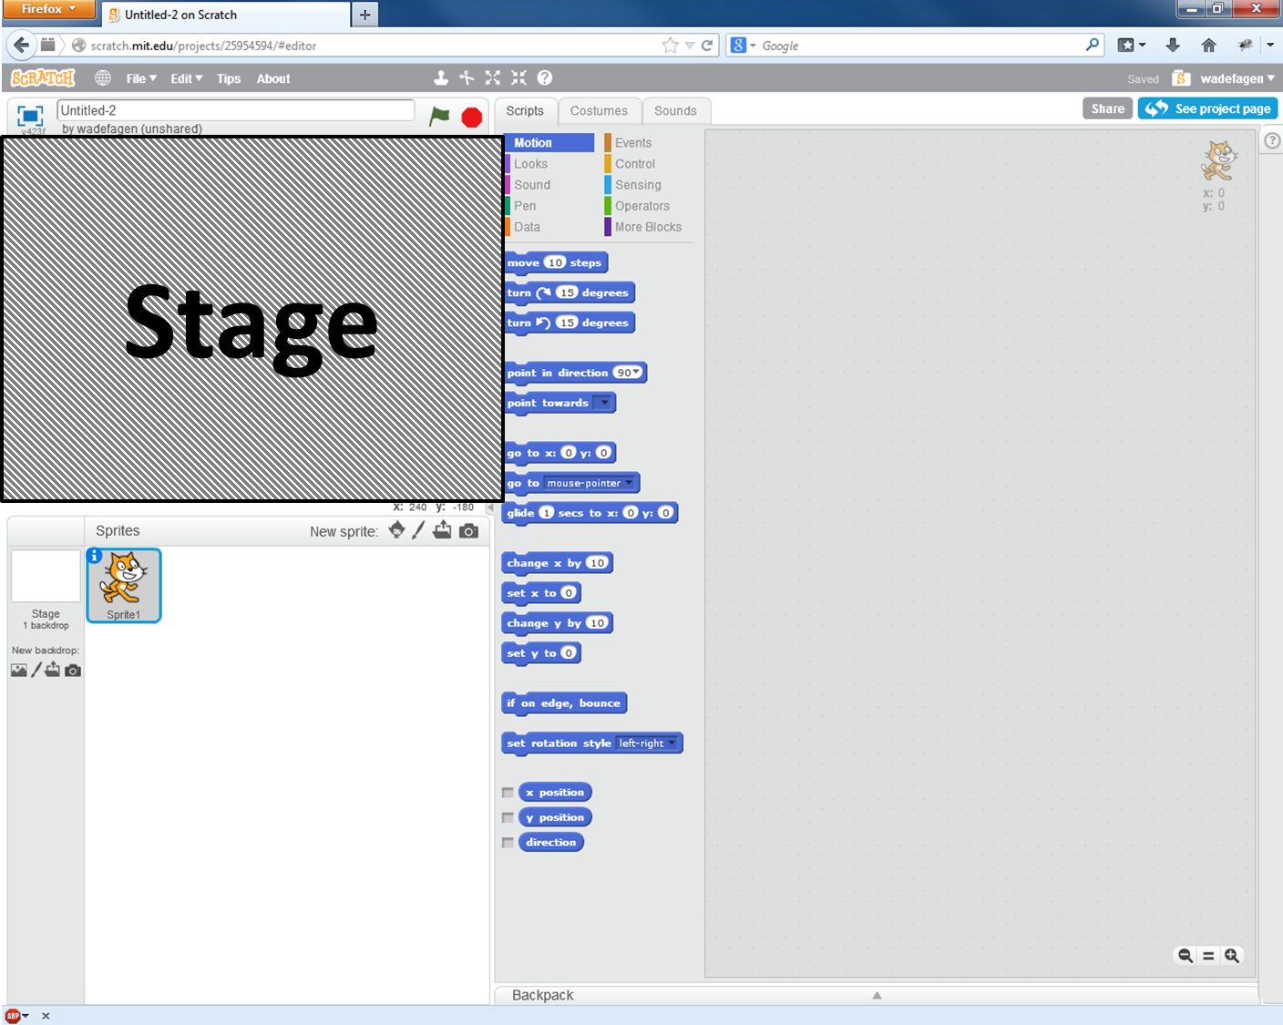Choose new sprite from library icon

[x=396, y=530]
